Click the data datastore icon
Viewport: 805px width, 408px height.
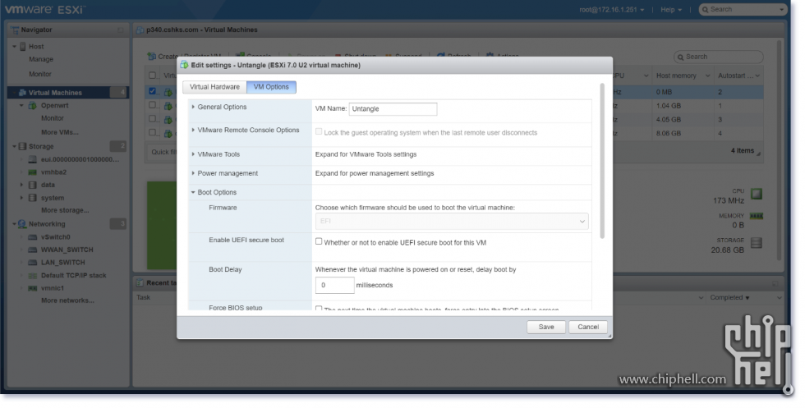[32, 186]
